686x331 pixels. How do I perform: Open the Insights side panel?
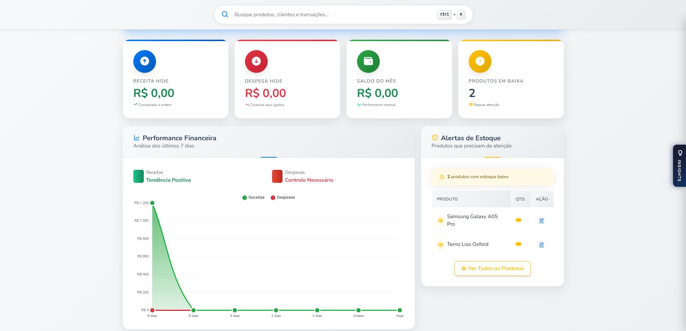click(679, 165)
